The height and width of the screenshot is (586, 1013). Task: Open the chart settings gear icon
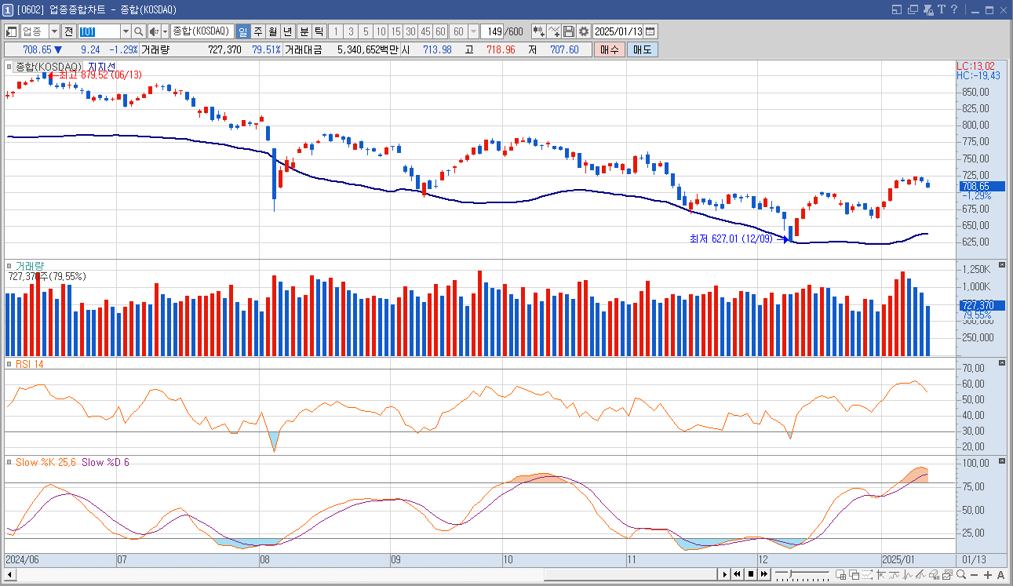coord(584,31)
